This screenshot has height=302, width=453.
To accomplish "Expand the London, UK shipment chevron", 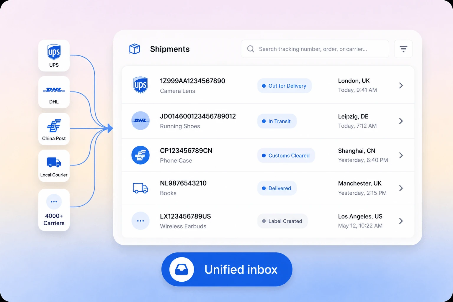I will [401, 86].
